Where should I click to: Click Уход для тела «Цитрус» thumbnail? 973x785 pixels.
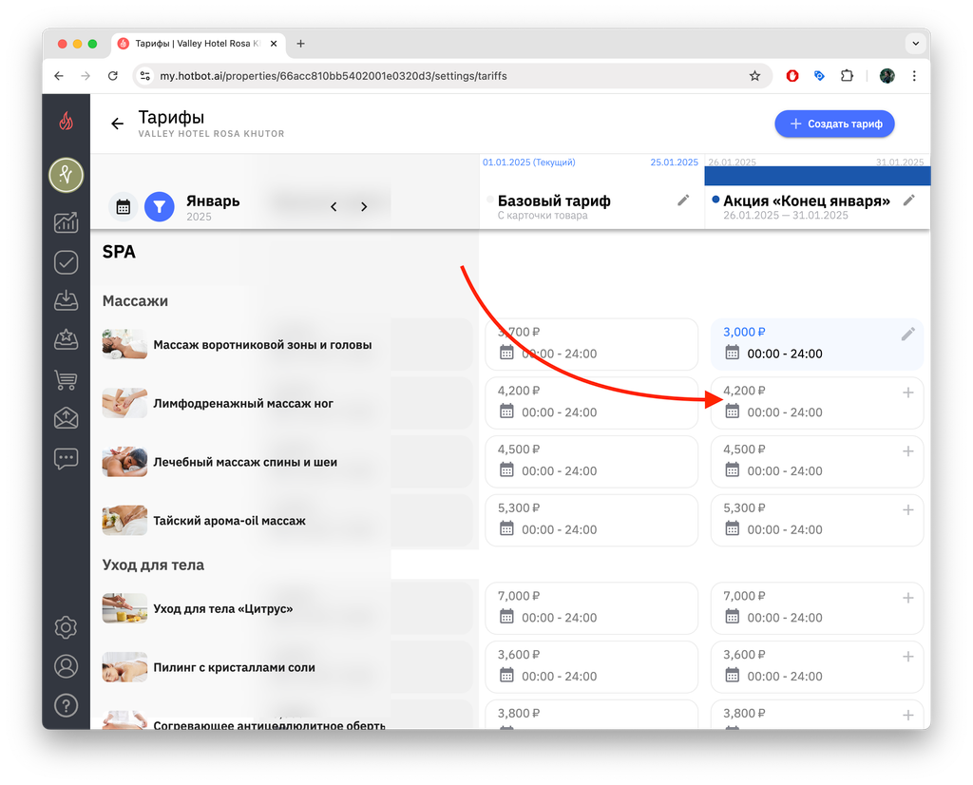click(x=124, y=608)
